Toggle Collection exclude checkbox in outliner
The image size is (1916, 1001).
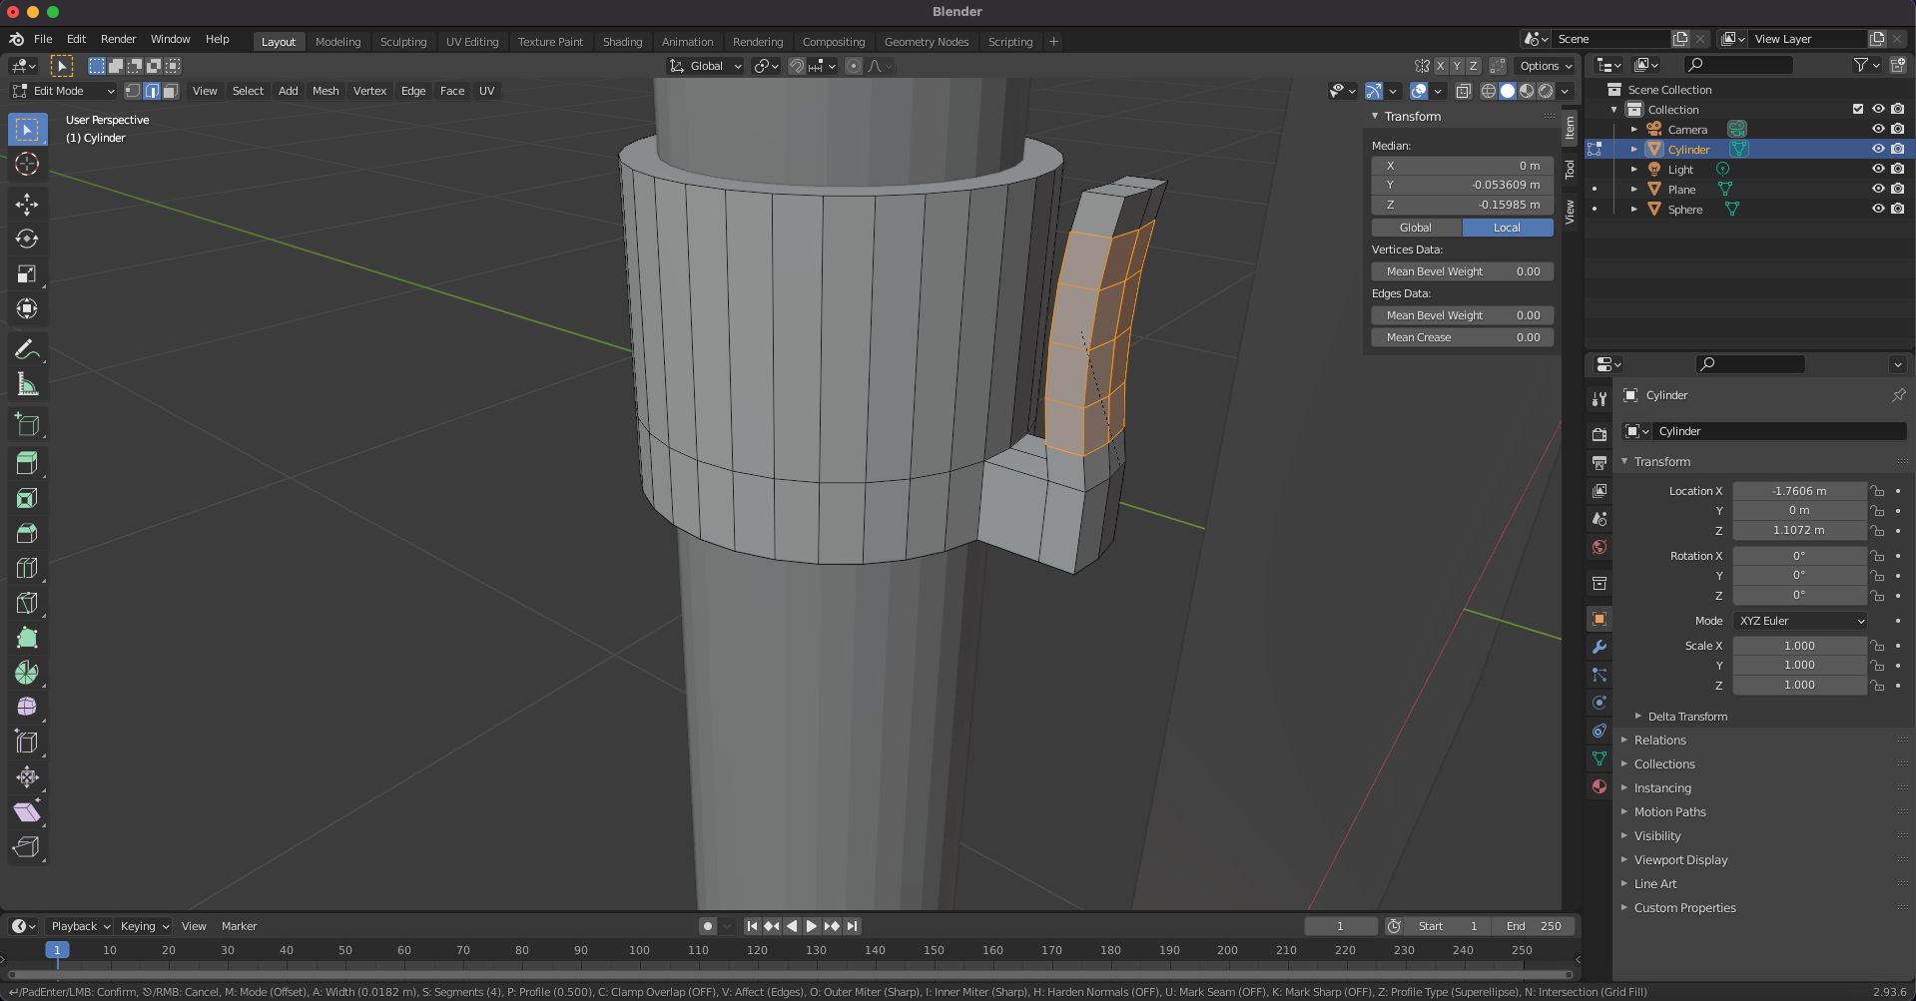point(1857,109)
